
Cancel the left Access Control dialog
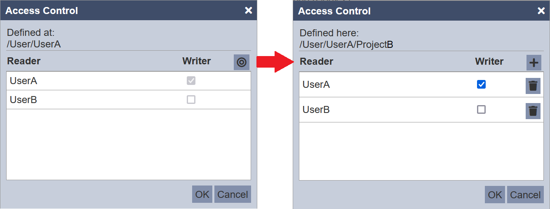233,194
